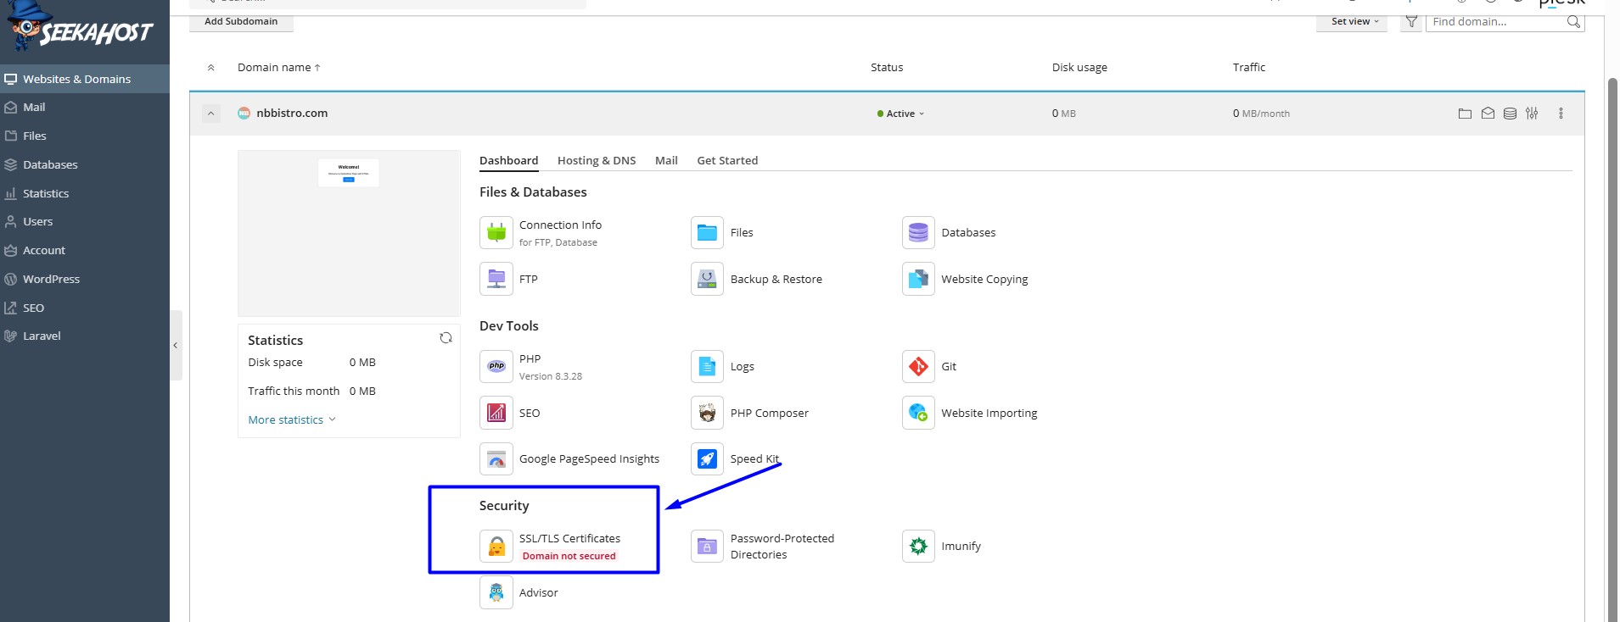The image size is (1620, 622).
Task: Click the domain filter funnel icon
Action: point(1411,22)
